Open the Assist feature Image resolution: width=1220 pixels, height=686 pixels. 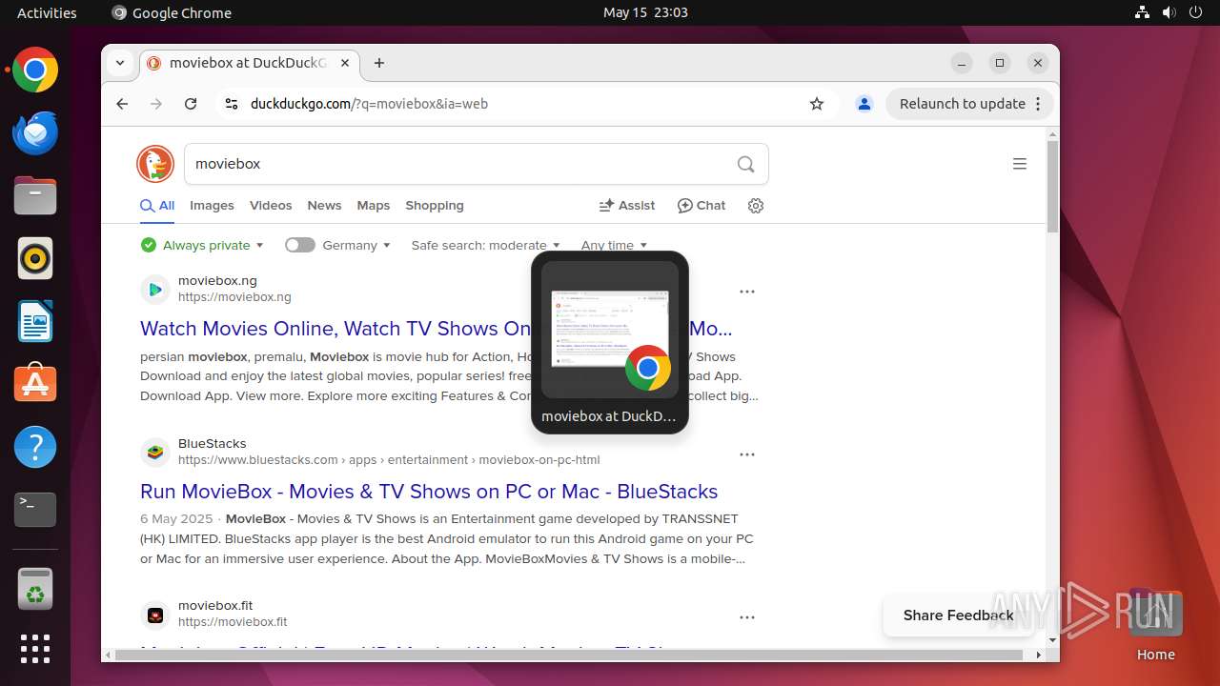tap(626, 206)
